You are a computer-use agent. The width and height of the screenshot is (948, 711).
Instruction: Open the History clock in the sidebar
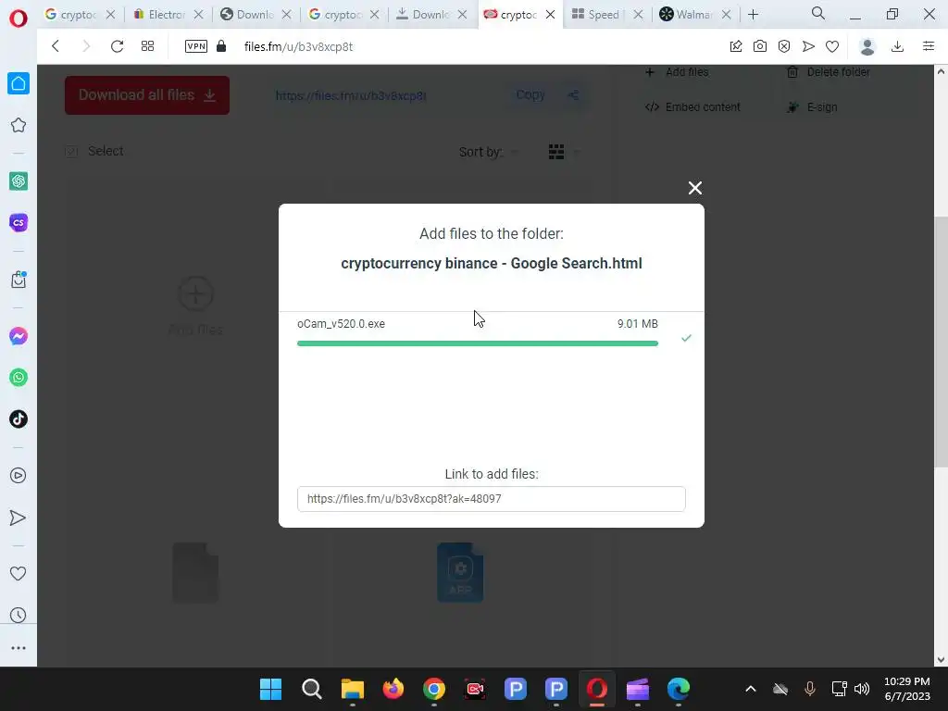pyautogui.click(x=19, y=616)
